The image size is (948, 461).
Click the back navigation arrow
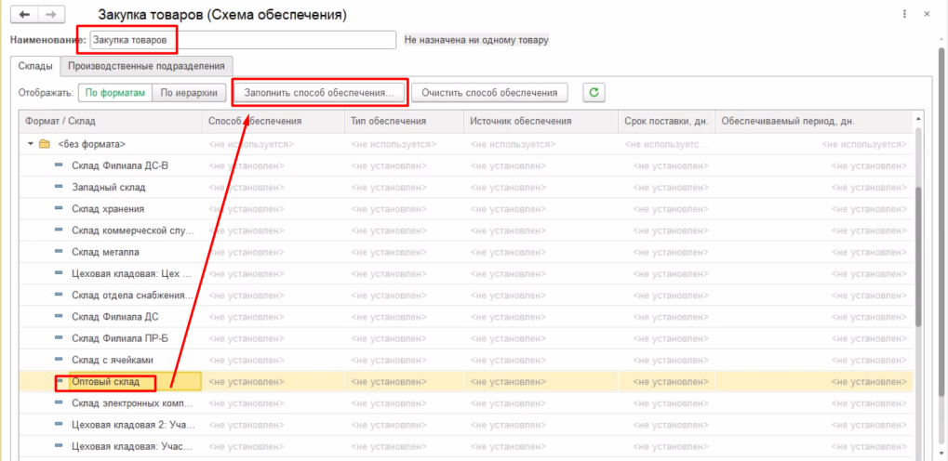tap(24, 16)
